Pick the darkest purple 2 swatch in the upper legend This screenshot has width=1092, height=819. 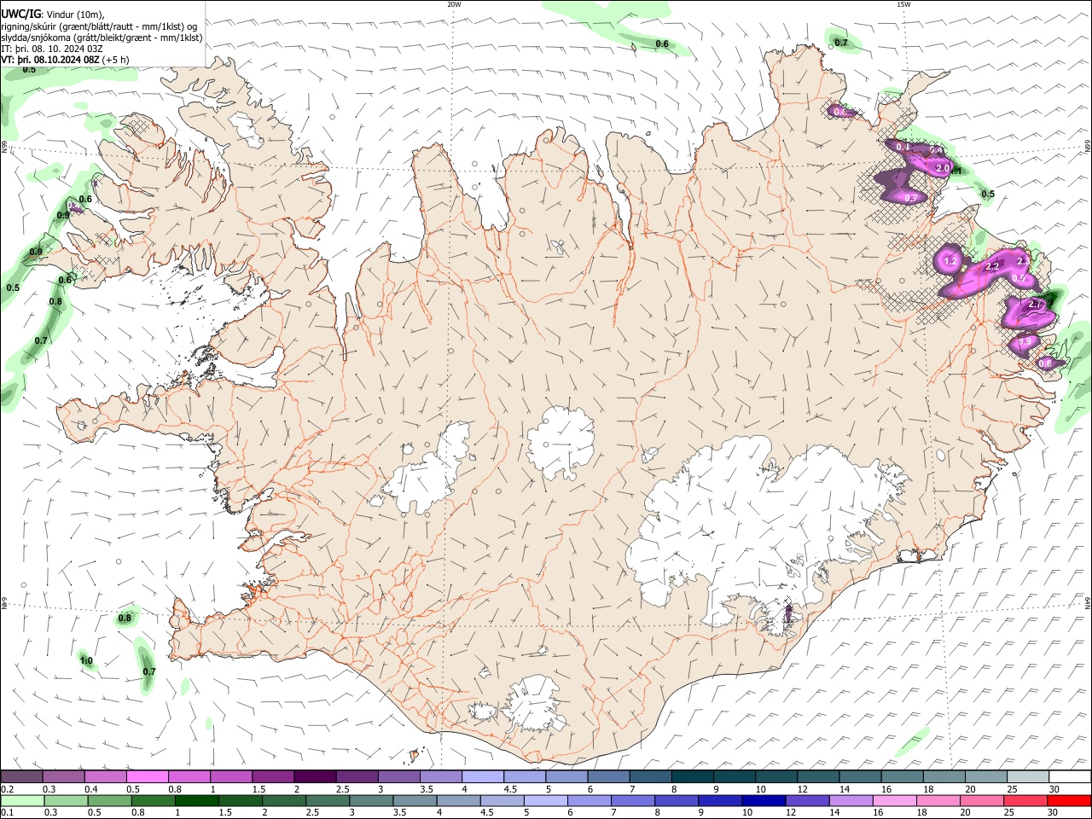pos(315,776)
